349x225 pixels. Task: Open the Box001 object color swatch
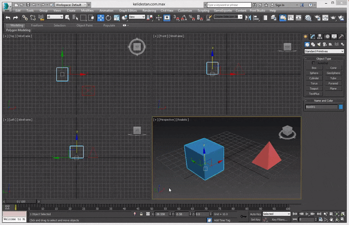coord(341,107)
